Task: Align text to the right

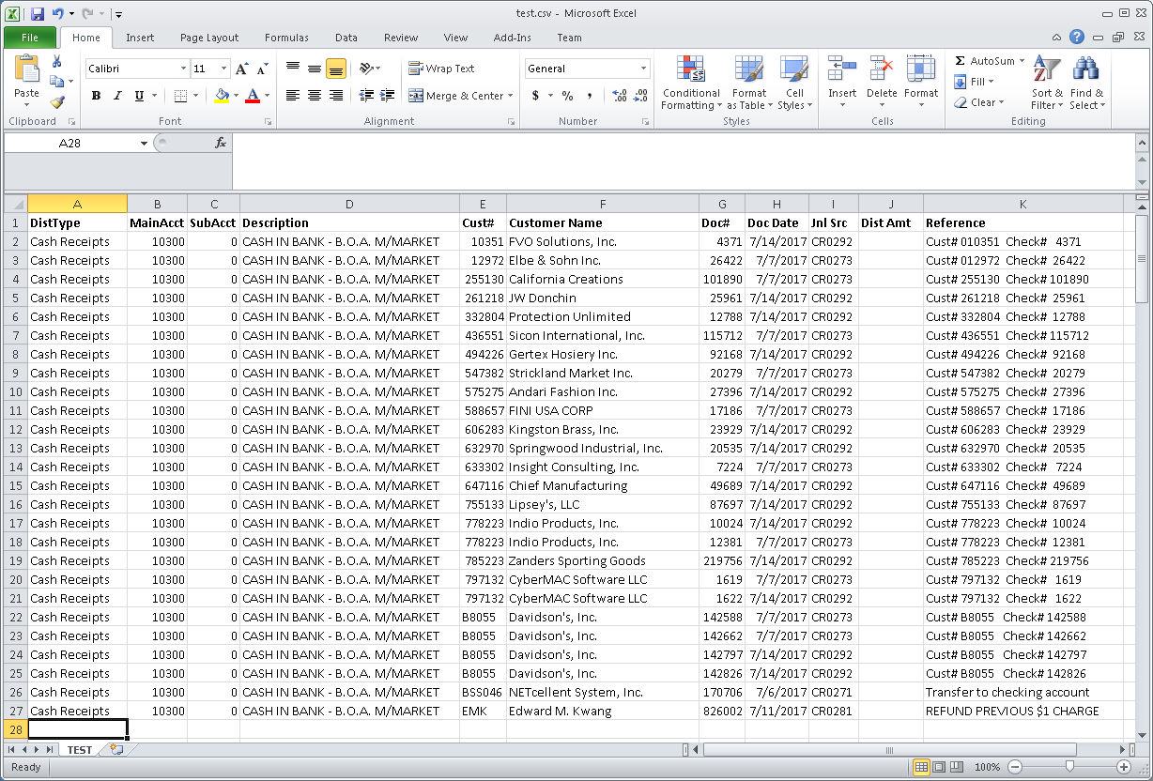Action: tap(336, 96)
